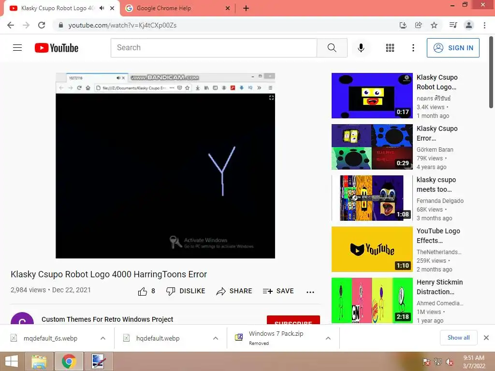The height and width of the screenshot is (371, 495).
Task: Open a new tab with plus button
Action: (x=246, y=8)
